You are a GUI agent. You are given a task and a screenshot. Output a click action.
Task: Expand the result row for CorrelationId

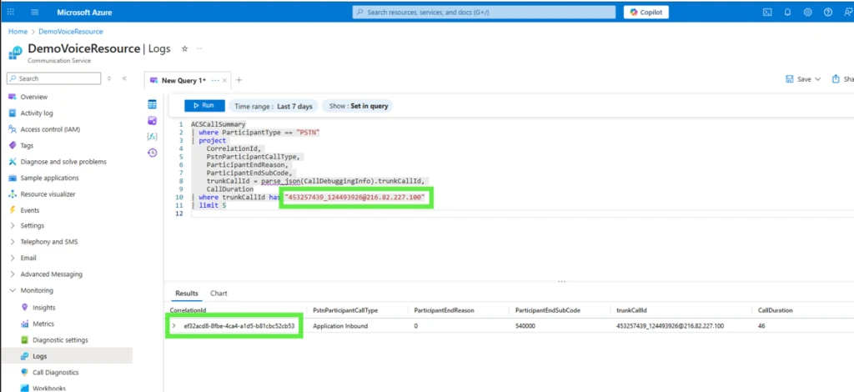point(173,326)
